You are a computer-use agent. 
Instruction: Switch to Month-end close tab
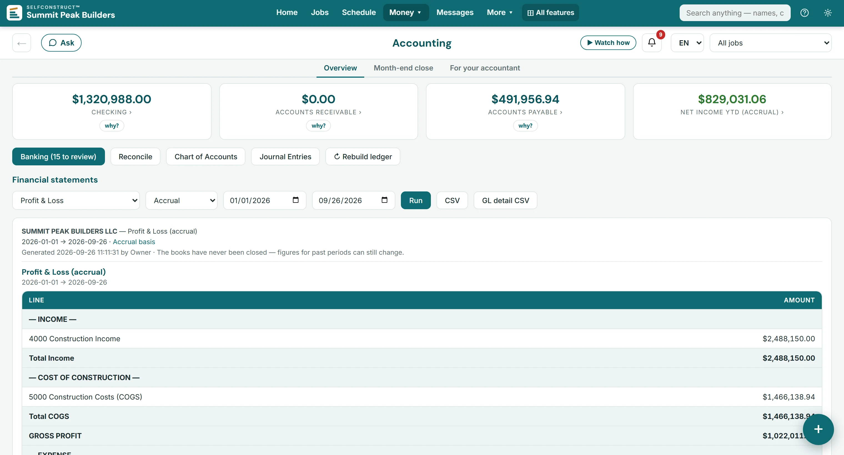[x=403, y=68]
